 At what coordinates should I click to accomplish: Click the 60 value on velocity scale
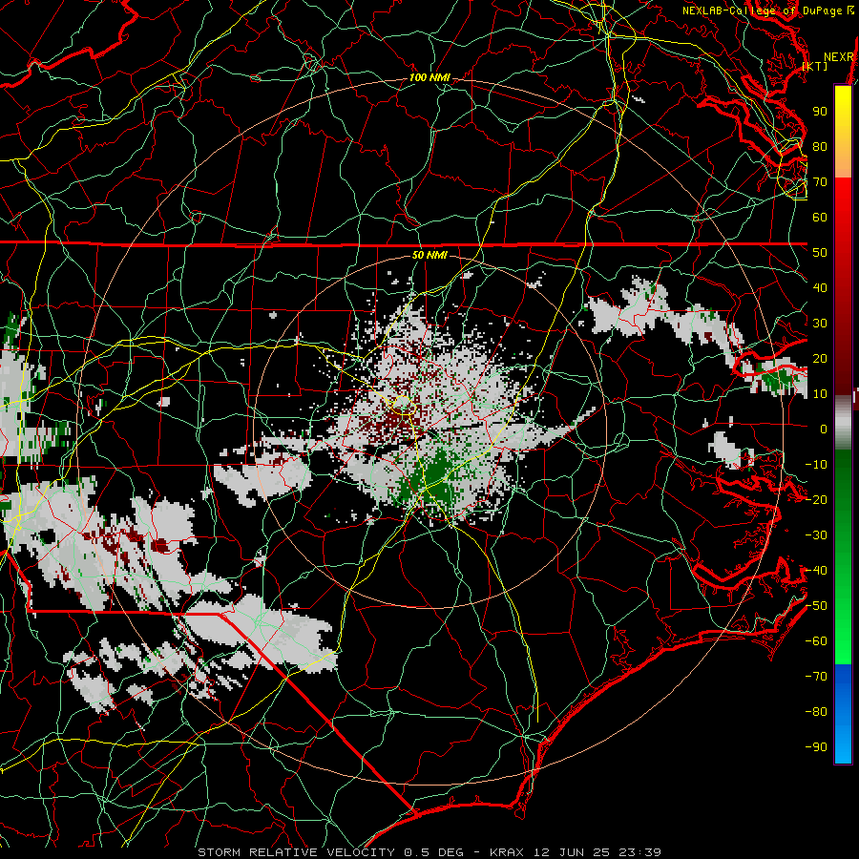(820, 218)
